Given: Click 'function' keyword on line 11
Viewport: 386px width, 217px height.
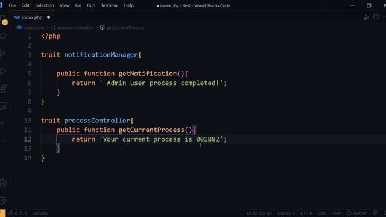Looking at the screenshot, I should [x=99, y=130].
